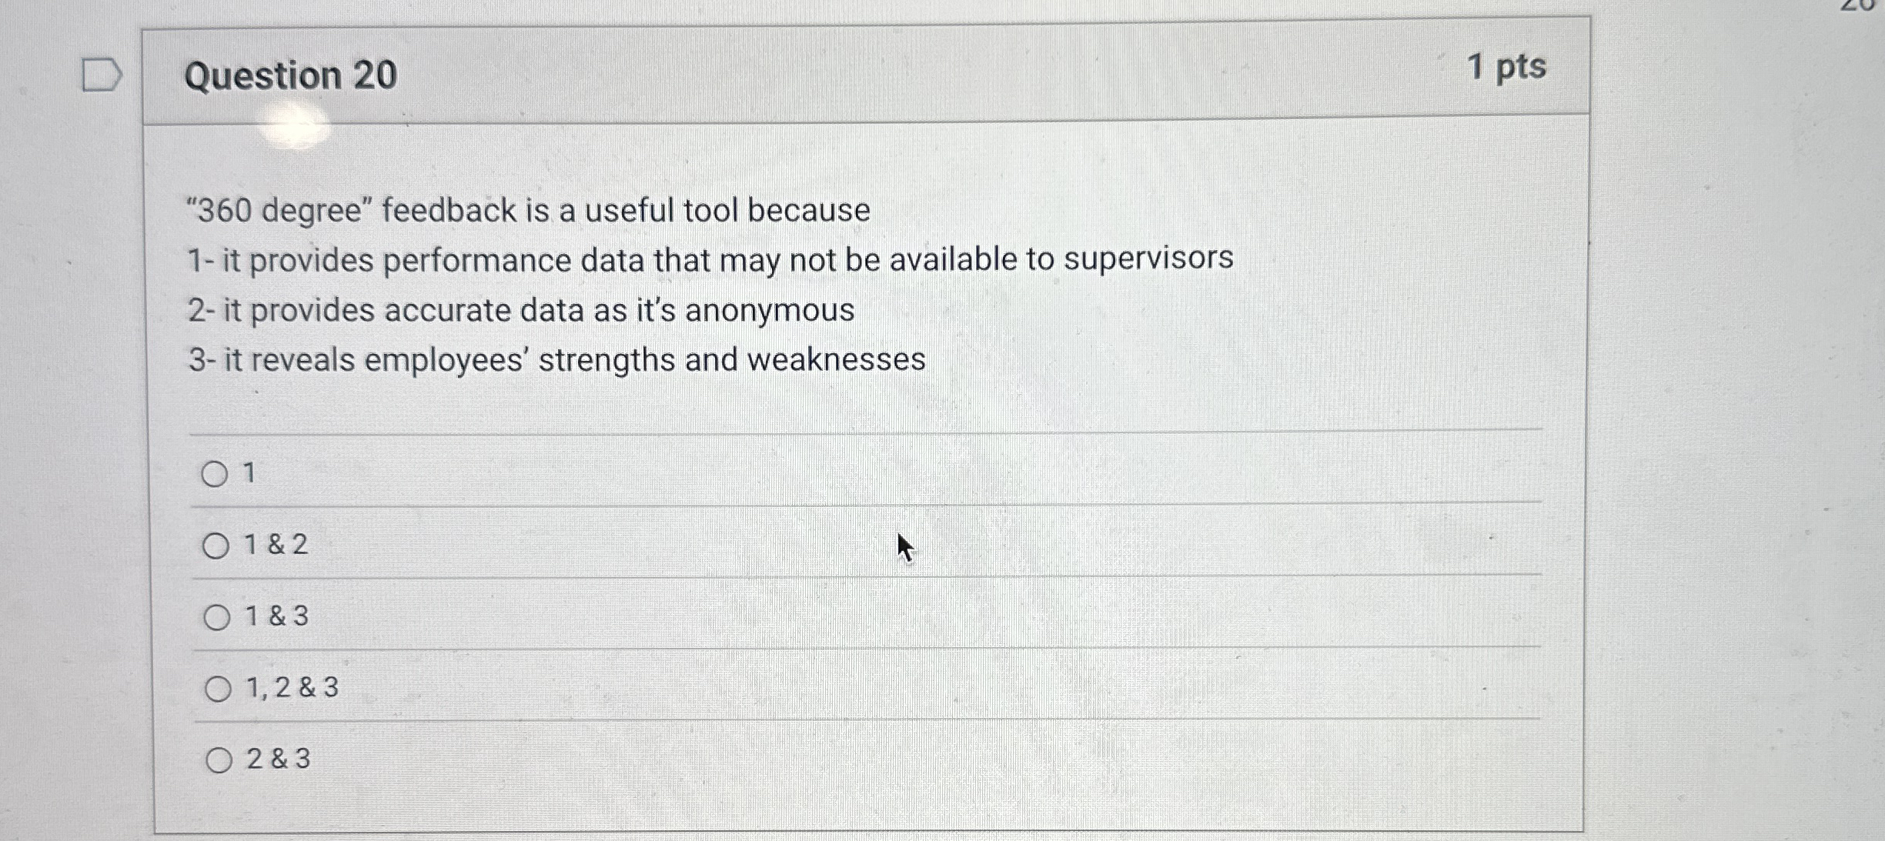
Task: Select radio button for answer "1, 2 & 3"
Action: point(217,689)
